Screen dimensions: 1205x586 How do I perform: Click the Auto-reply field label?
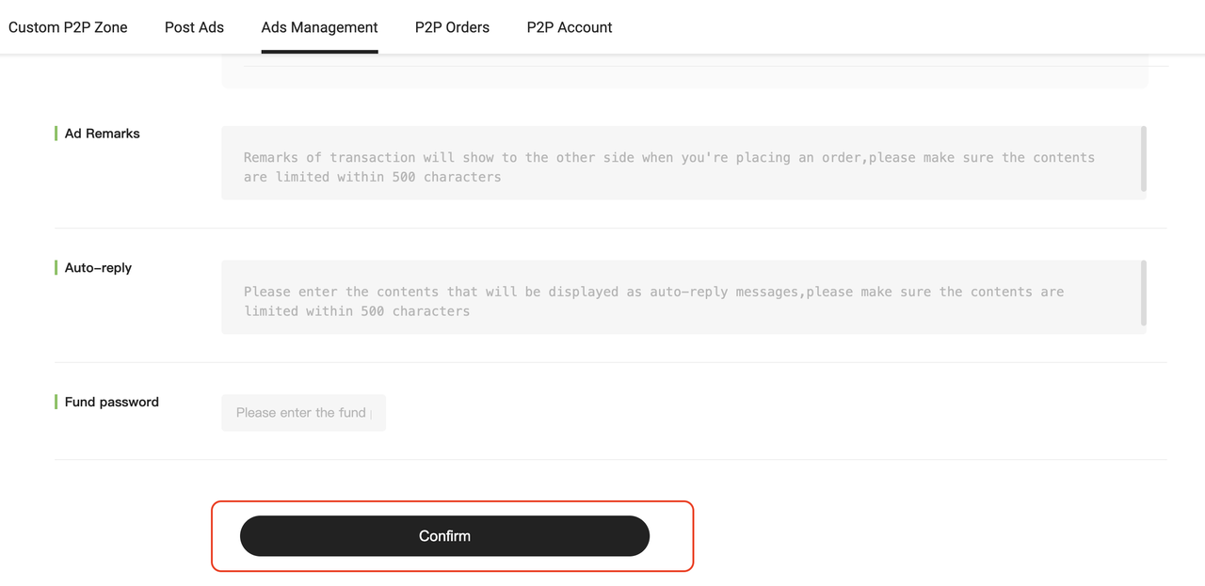click(x=98, y=268)
